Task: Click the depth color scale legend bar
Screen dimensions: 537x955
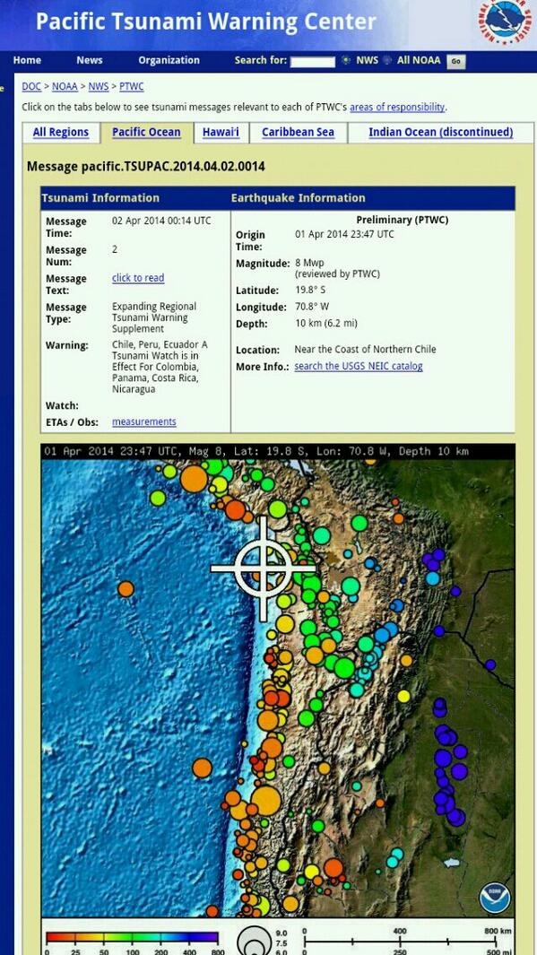Action: point(132,937)
